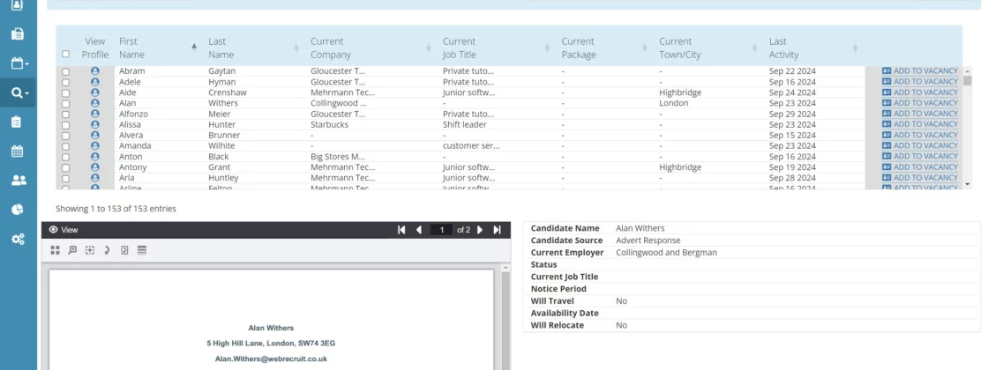Open the pie chart reports icon in sidebar

click(x=18, y=210)
